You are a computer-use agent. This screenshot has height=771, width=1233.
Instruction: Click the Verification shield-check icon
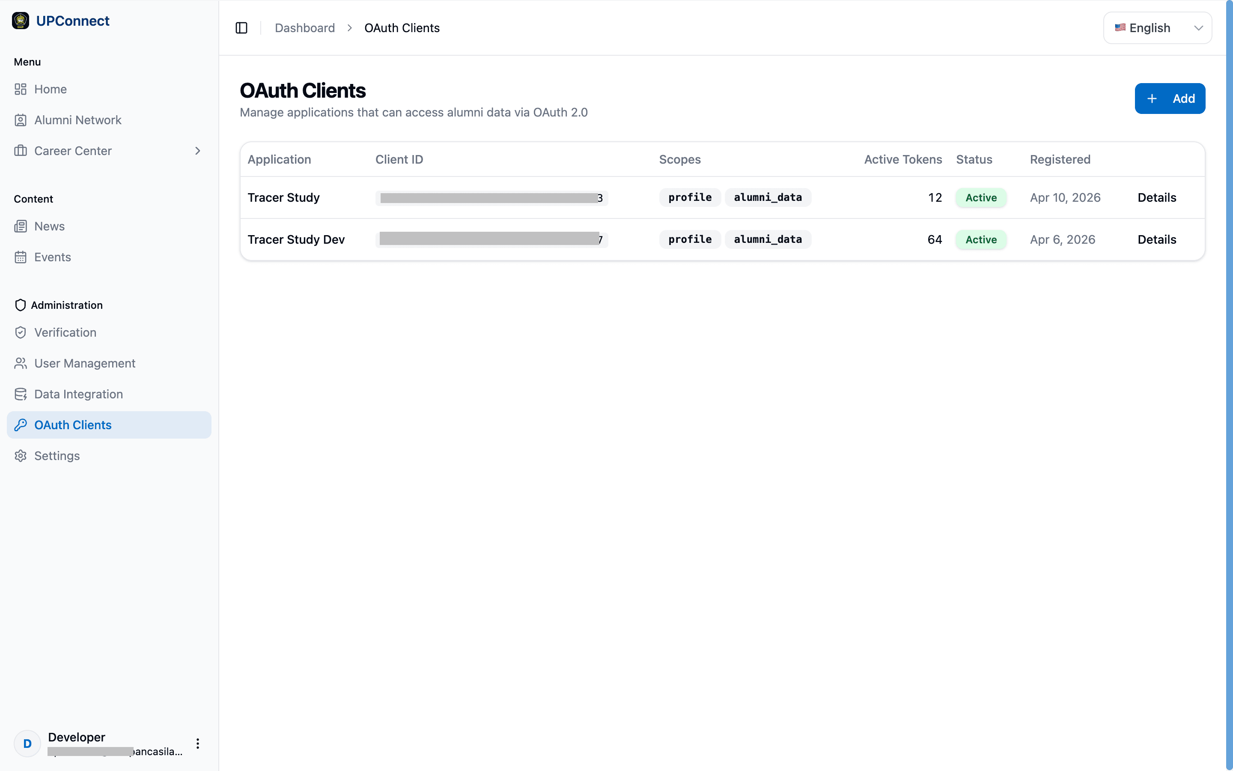[21, 332]
